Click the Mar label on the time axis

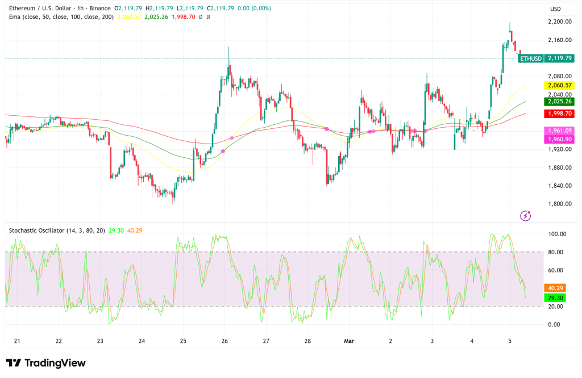(x=348, y=341)
